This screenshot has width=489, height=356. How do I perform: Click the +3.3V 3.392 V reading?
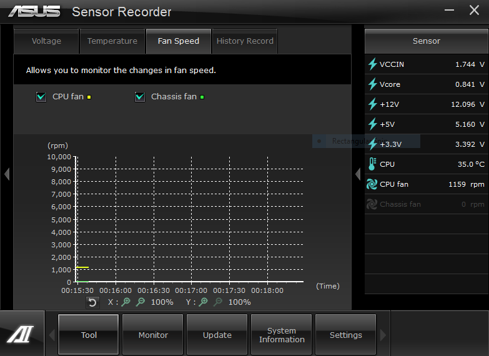click(x=470, y=144)
